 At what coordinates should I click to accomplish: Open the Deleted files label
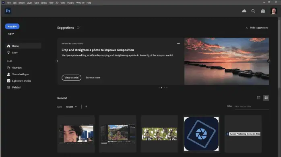[17, 87]
